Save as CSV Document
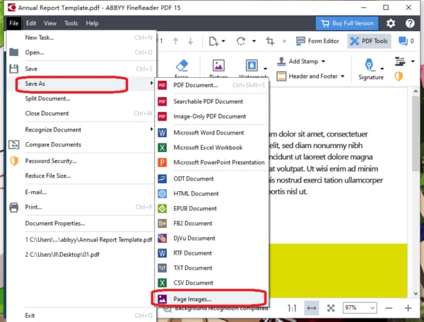 tap(212, 283)
